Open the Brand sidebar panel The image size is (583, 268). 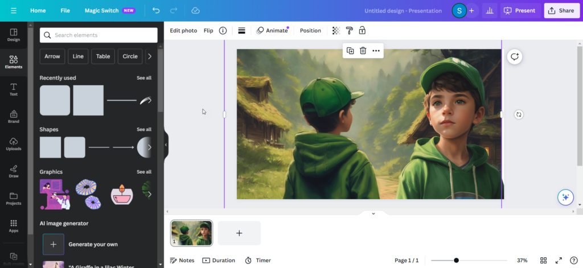coord(14,117)
